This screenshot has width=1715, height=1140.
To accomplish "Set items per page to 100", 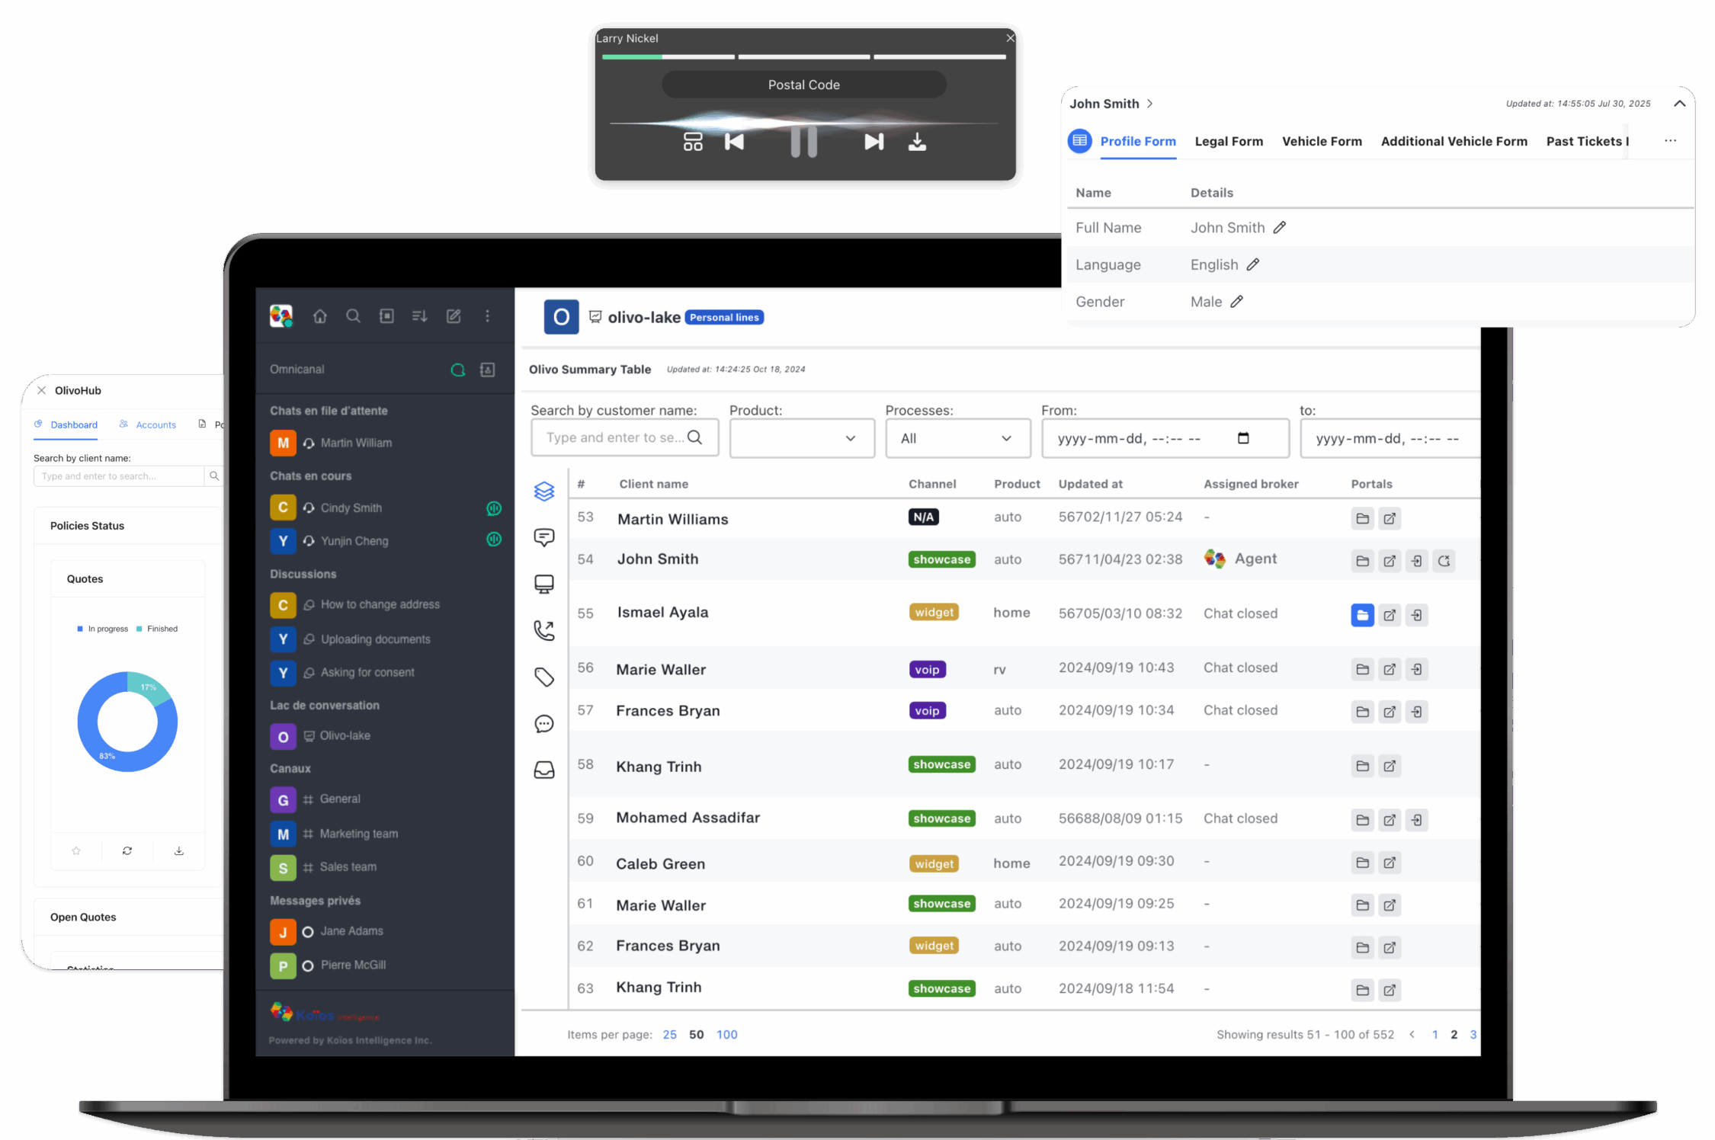I will coord(726,1034).
